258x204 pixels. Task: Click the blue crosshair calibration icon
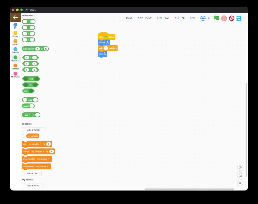(x=203, y=18)
